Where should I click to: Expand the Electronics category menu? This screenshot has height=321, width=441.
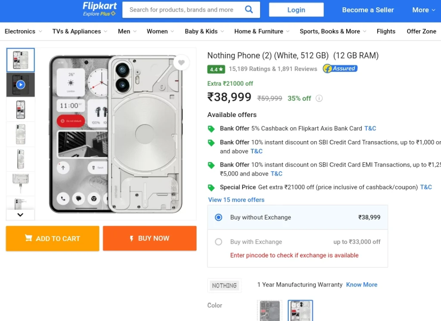[x=23, y=31]
